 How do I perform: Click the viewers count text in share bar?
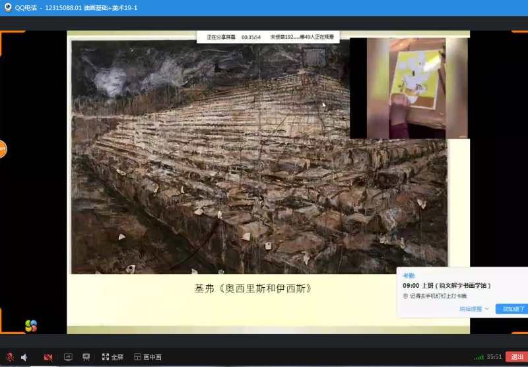click(x=302, y=37)
